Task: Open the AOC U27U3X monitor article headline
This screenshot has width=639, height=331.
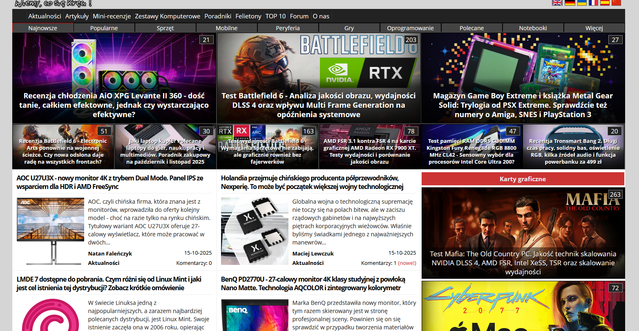Action: [110, 182]
